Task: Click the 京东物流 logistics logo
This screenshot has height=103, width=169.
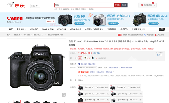Action: (83, 72)
